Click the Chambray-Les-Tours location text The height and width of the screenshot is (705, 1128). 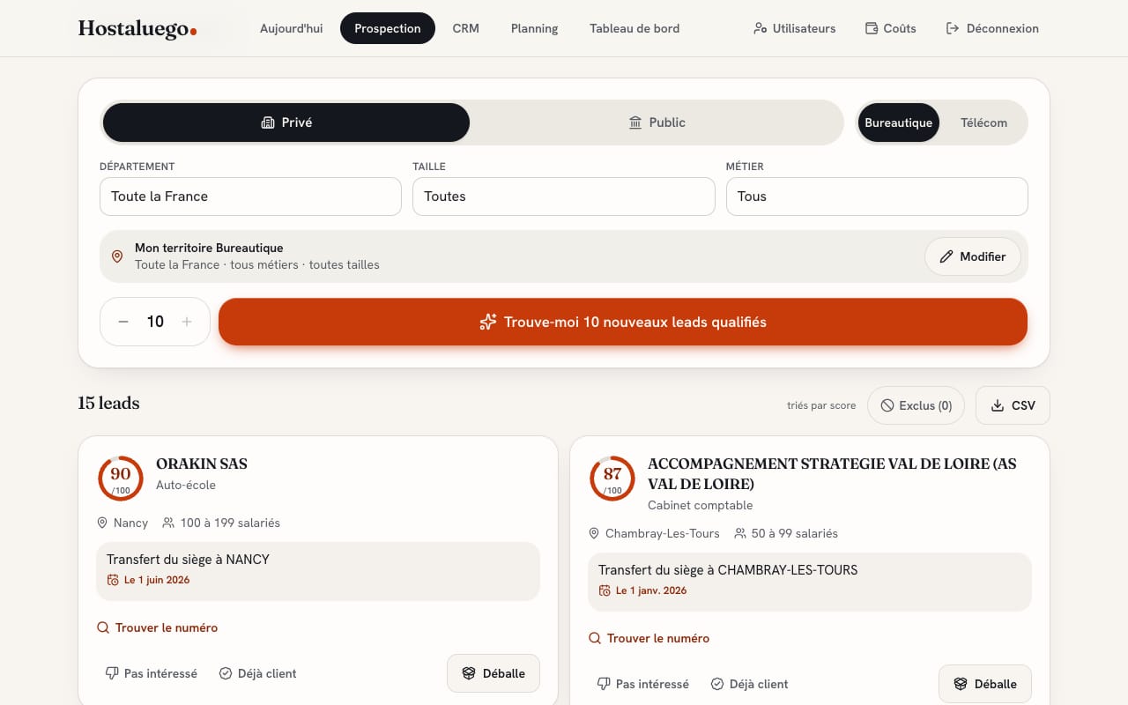pyautogui.click(x=663, y=533)
